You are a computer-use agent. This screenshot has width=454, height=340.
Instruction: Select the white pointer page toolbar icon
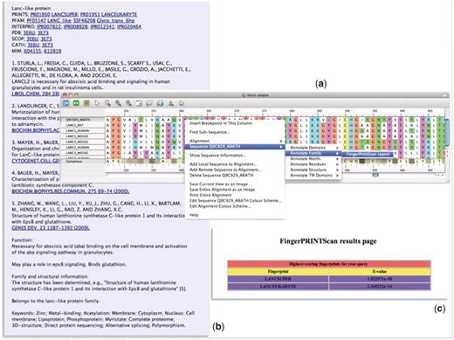pyautogui.click(x=97, y=103)
